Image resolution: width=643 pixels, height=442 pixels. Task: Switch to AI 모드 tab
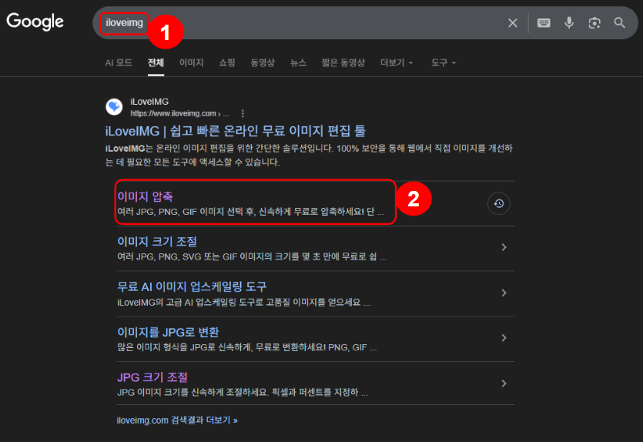pyautogui.click(x=119, y=62)
